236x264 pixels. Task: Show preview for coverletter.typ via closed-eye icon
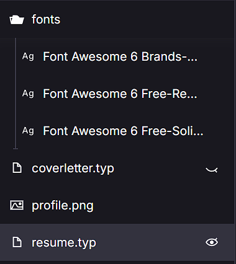(x=212, y=170)
